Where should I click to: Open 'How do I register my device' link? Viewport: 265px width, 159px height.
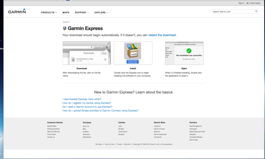tap(87, 103)
